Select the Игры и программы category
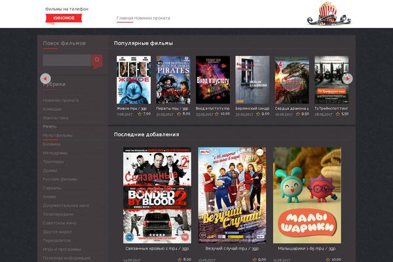The image size is (393, 262). point(62,250)
